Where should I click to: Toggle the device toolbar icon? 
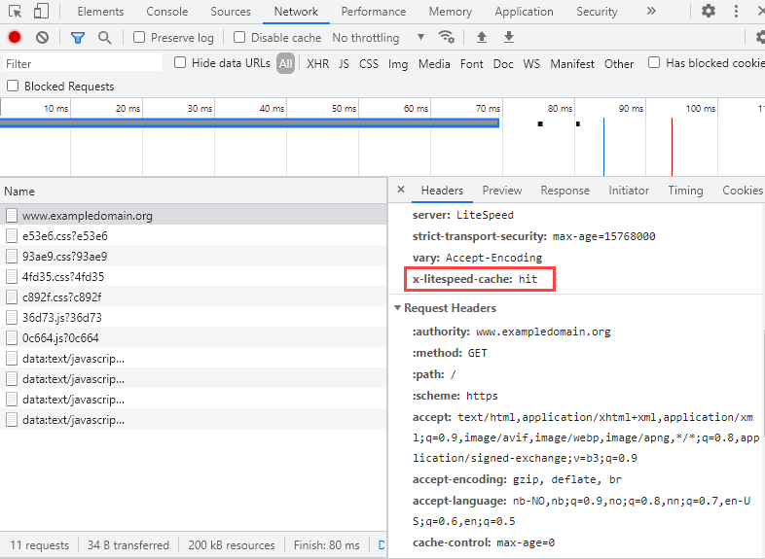(41, 11)
